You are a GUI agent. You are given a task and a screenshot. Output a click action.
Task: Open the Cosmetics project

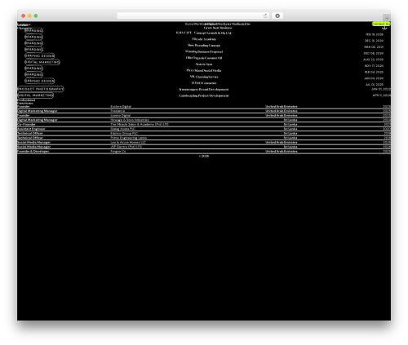[204, 83]
